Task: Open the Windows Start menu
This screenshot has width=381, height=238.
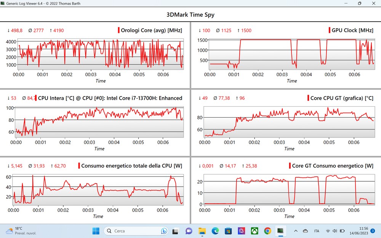Action: [x=95, y=231]
